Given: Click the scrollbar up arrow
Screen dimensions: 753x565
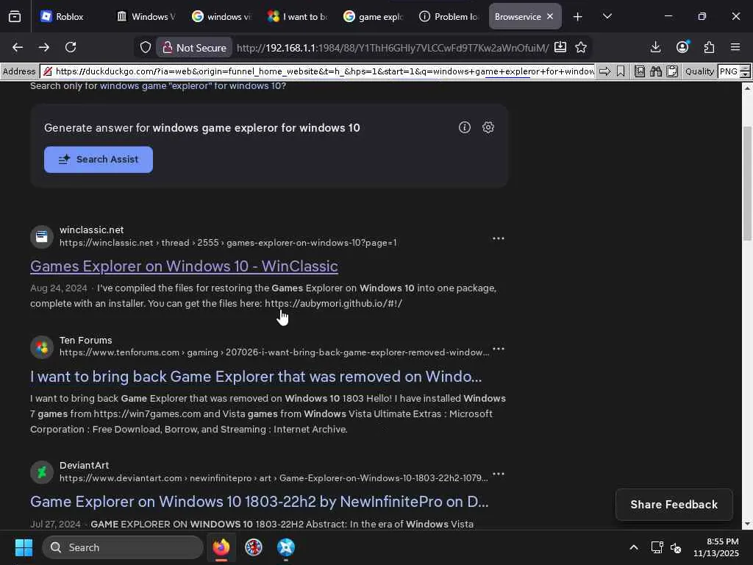Looking at the screenshot, I should point(747,88).
